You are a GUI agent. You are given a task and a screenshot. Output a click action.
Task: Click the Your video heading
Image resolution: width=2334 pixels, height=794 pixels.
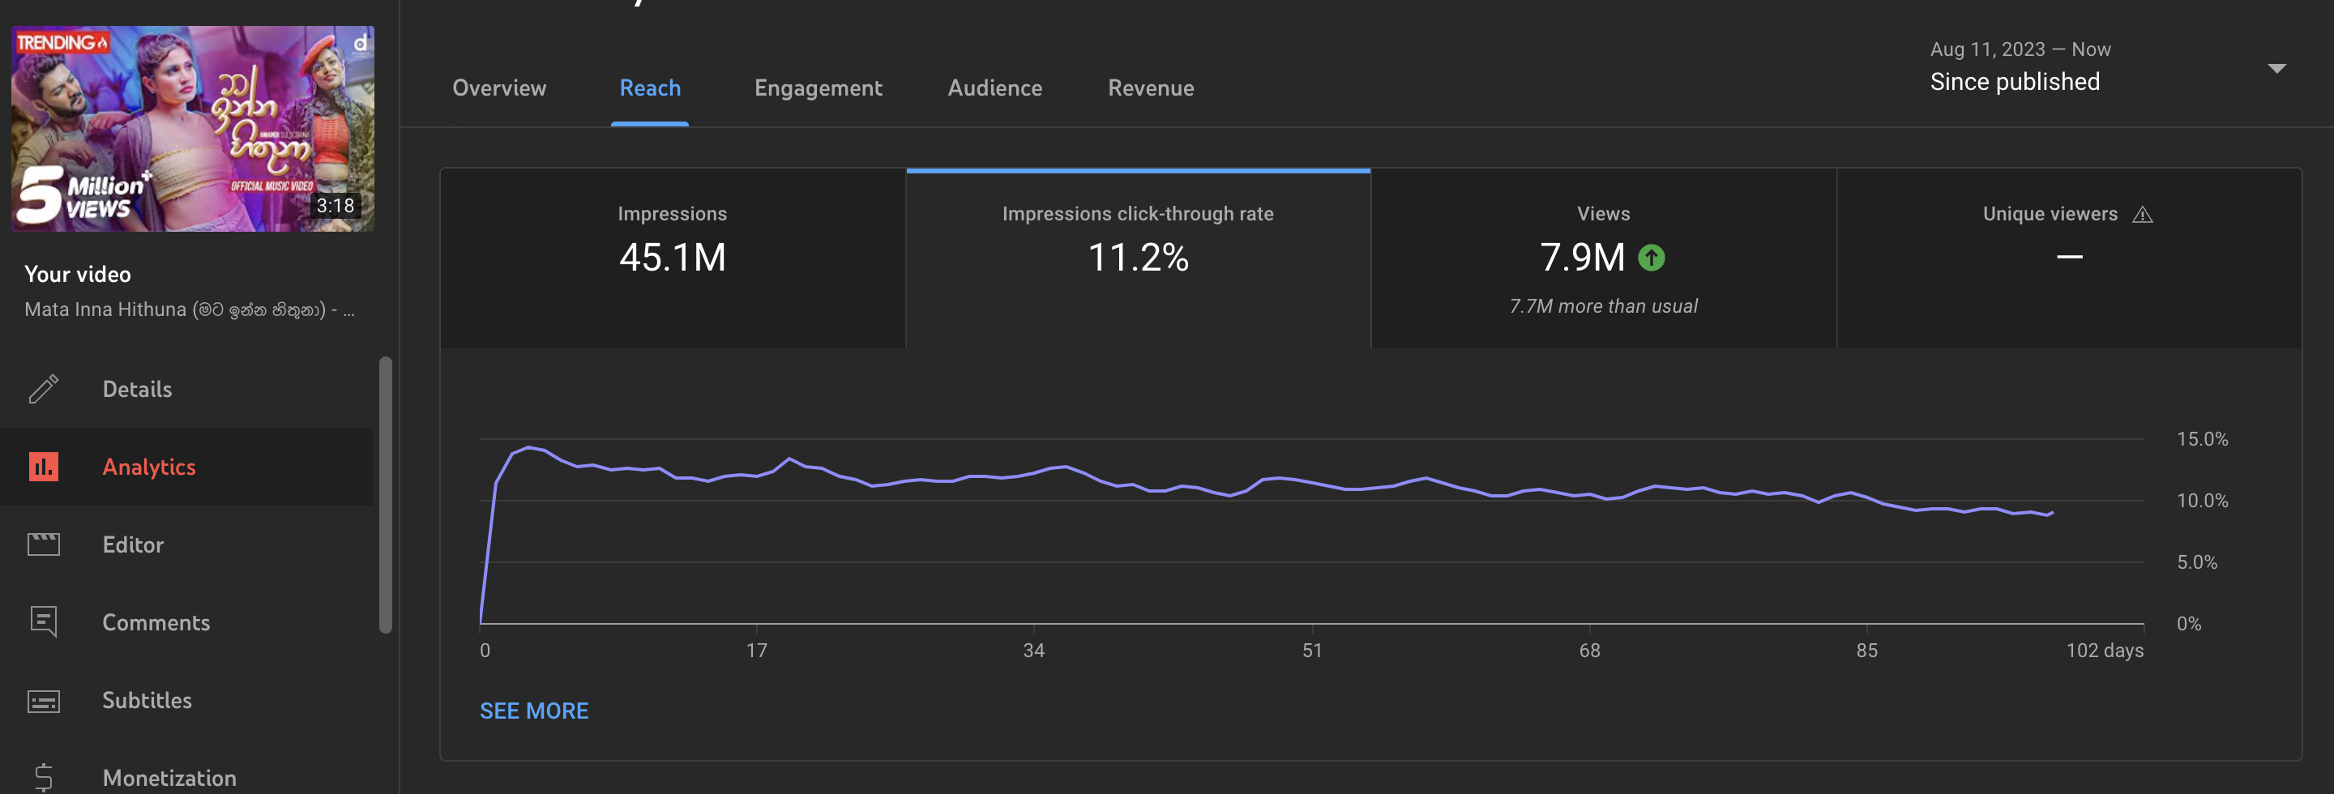[78, 275]
